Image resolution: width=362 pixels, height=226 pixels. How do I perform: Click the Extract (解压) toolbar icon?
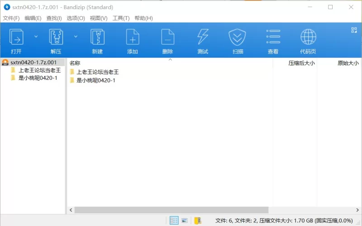point(56,37)
